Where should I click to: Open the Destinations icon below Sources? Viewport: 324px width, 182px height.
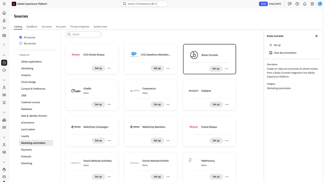pyautogui.click(x=4, y=70)
